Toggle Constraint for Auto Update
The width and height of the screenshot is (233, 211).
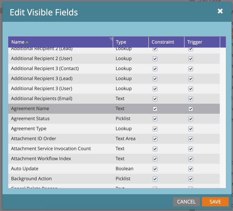pos(155,169)
